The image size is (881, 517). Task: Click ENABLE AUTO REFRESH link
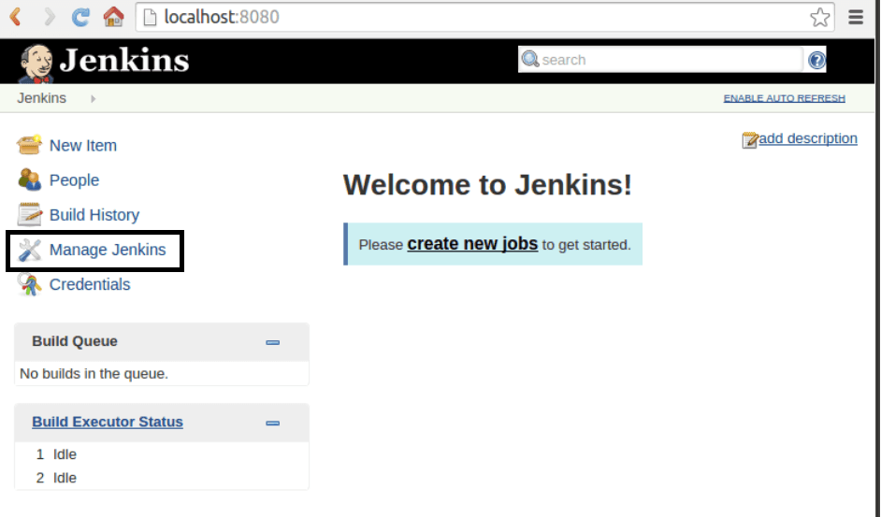click(x=785, y=98)
